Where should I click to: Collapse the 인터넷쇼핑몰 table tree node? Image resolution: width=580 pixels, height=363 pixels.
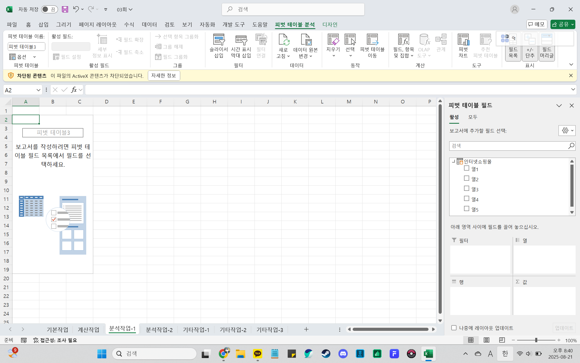click(453, 161)
